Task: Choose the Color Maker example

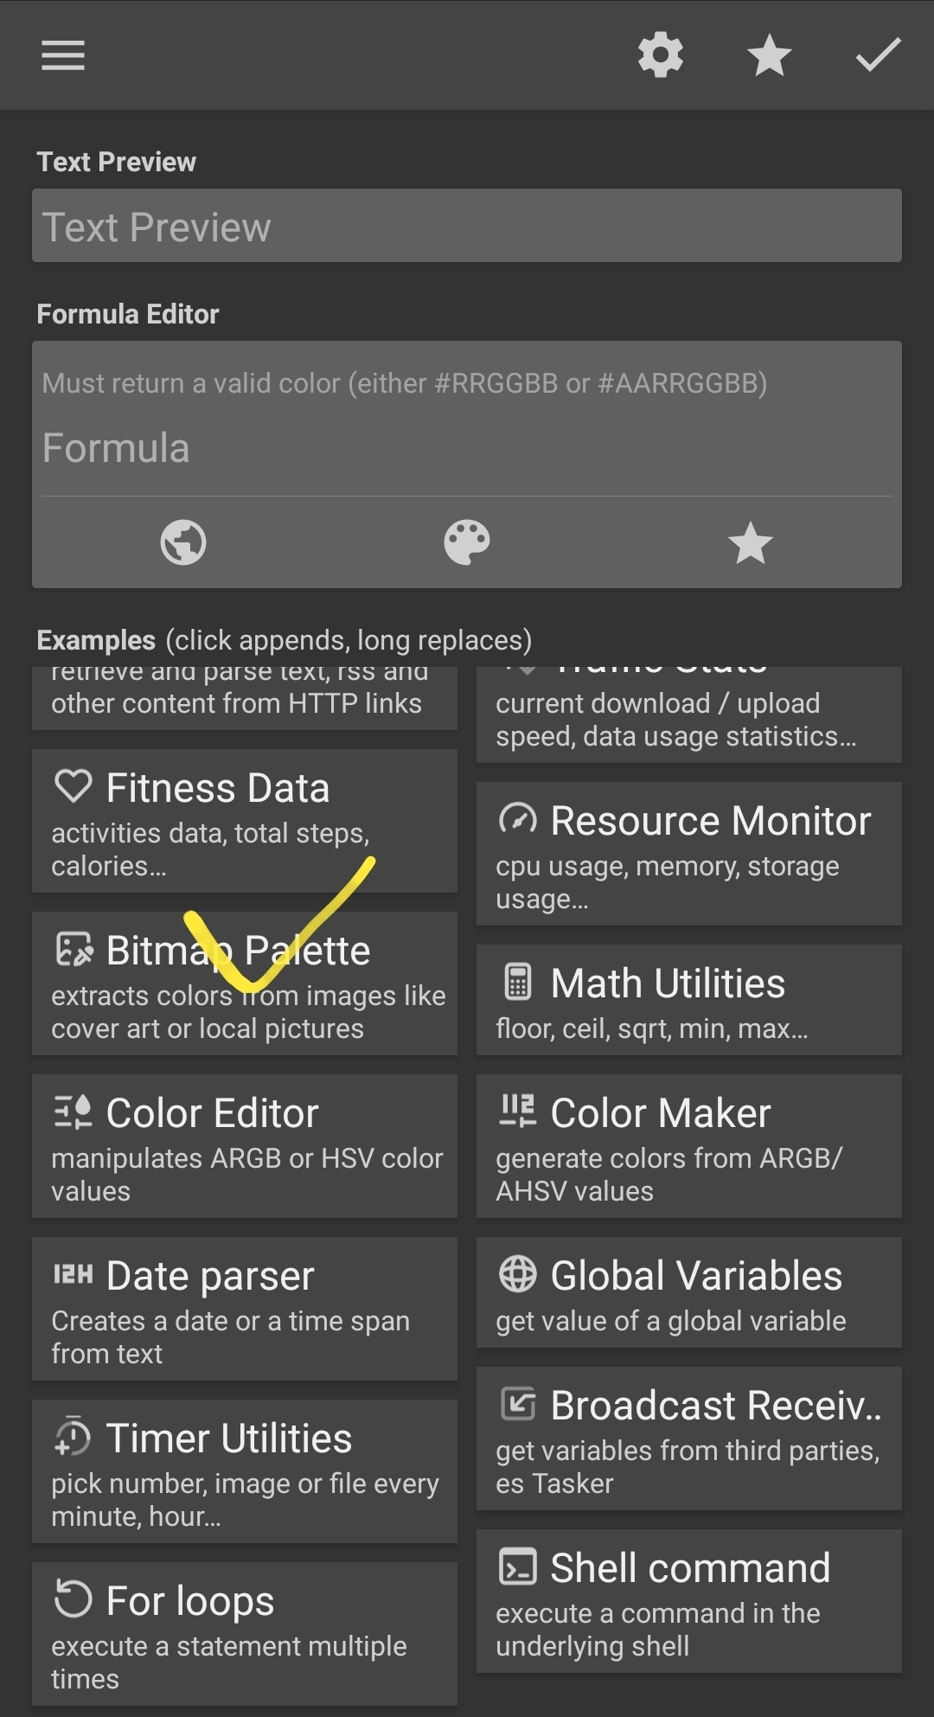Action: tap(689, 1145)
